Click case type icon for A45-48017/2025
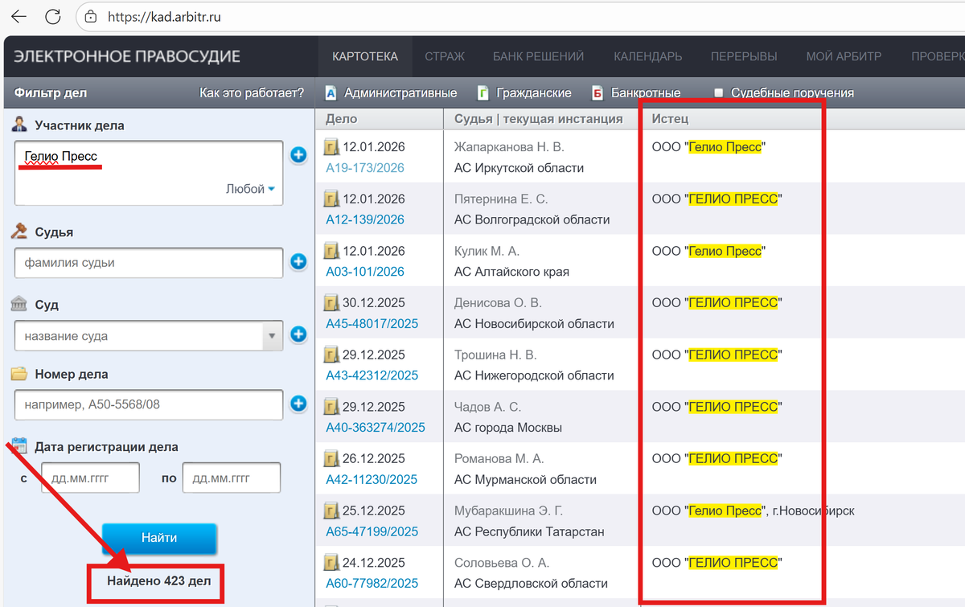 331,303
